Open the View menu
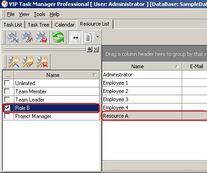 24,14
